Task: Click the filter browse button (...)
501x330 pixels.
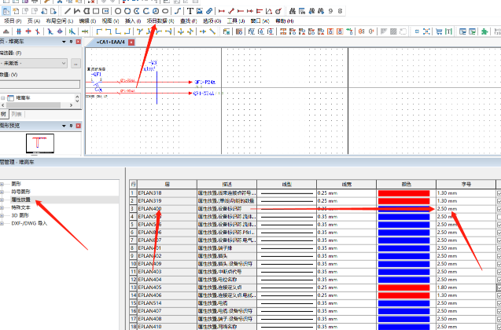Action: 76,63
